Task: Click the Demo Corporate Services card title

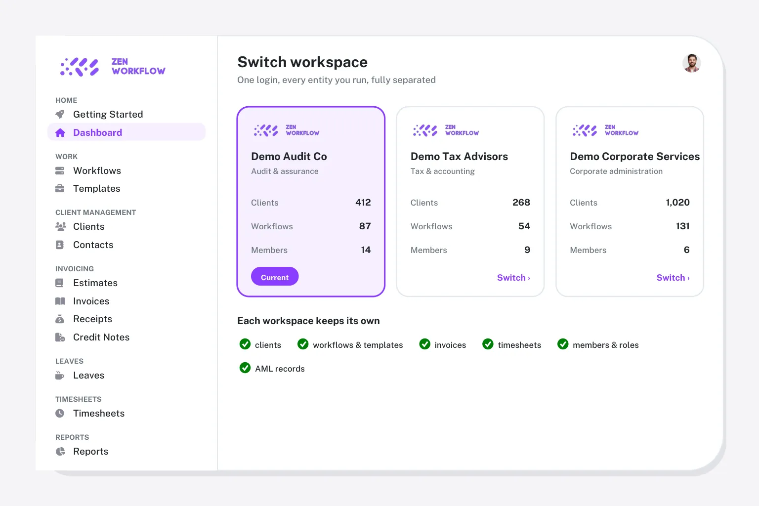Action: (x=634, y=157)
